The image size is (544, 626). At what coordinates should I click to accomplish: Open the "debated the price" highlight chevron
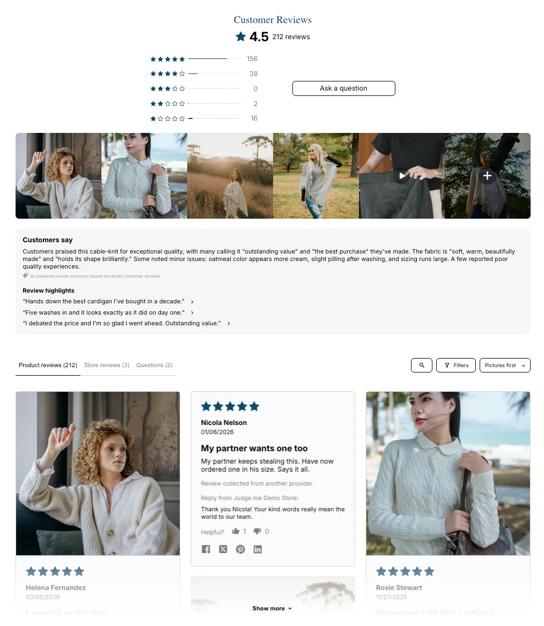(229, 323)
